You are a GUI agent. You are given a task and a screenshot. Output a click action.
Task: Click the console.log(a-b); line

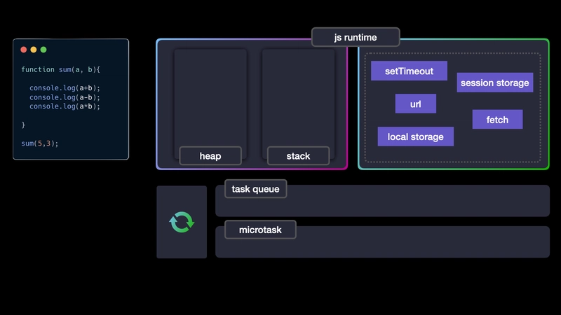click(65, 97)
